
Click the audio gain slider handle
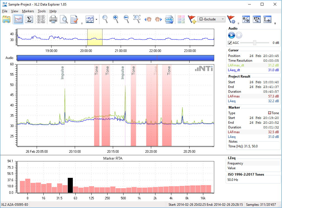pyautogui.click(x=255, y=43)
